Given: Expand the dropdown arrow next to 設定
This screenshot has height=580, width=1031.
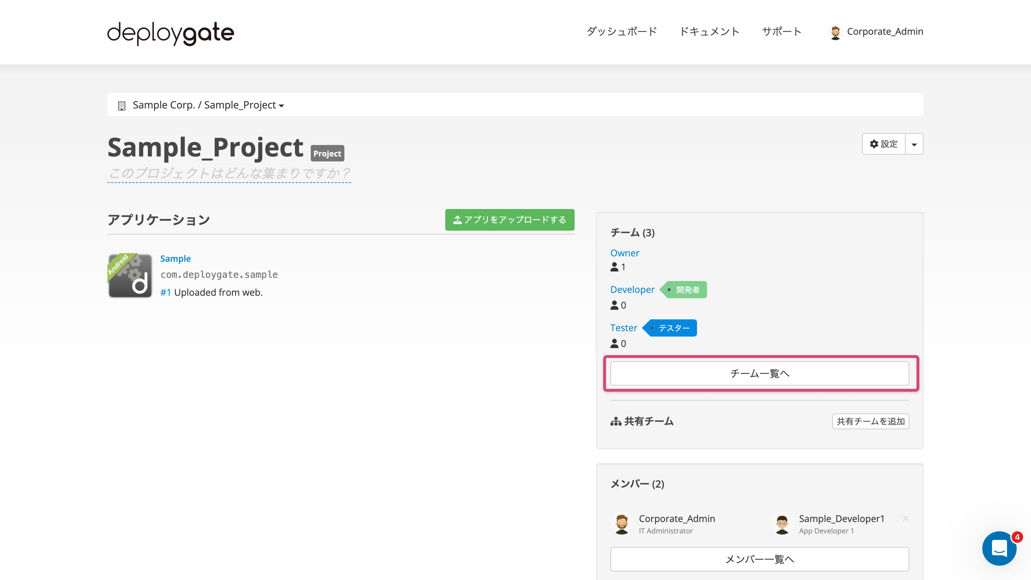Looking at the screenshot, I should point(914,144).
